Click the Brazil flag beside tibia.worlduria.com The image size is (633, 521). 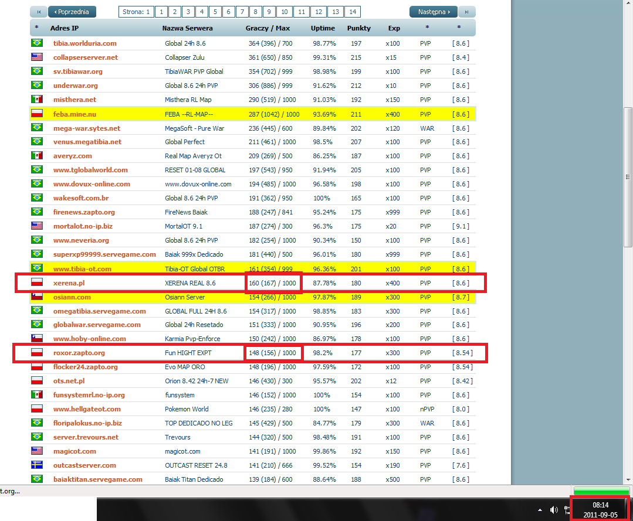37,43
